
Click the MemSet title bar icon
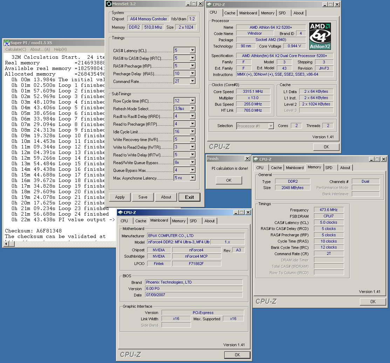coord(109,4)
